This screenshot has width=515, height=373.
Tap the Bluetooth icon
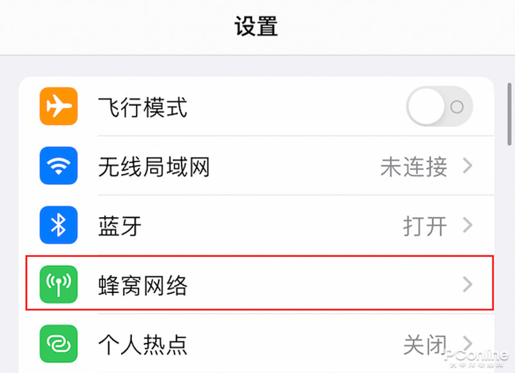pos(59,225)
